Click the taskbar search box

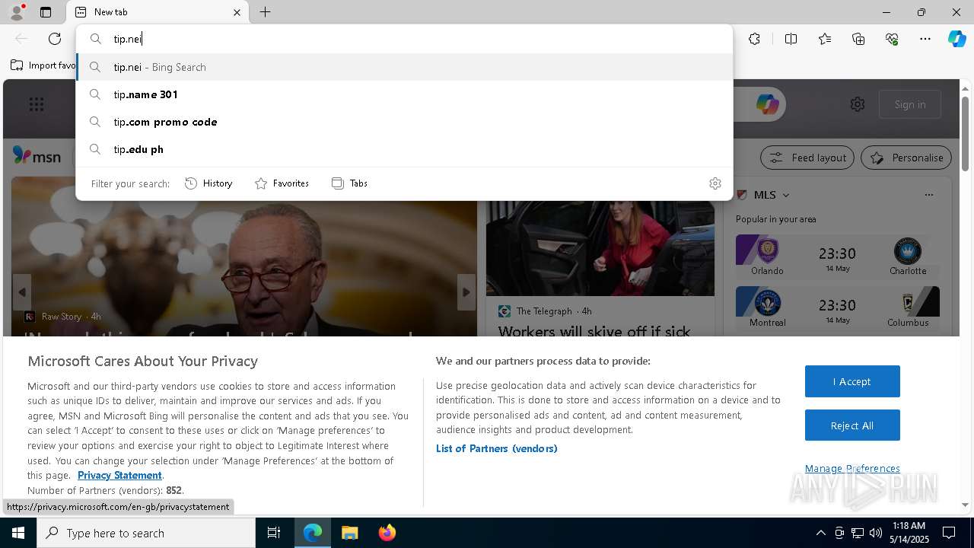pos(146,533)
